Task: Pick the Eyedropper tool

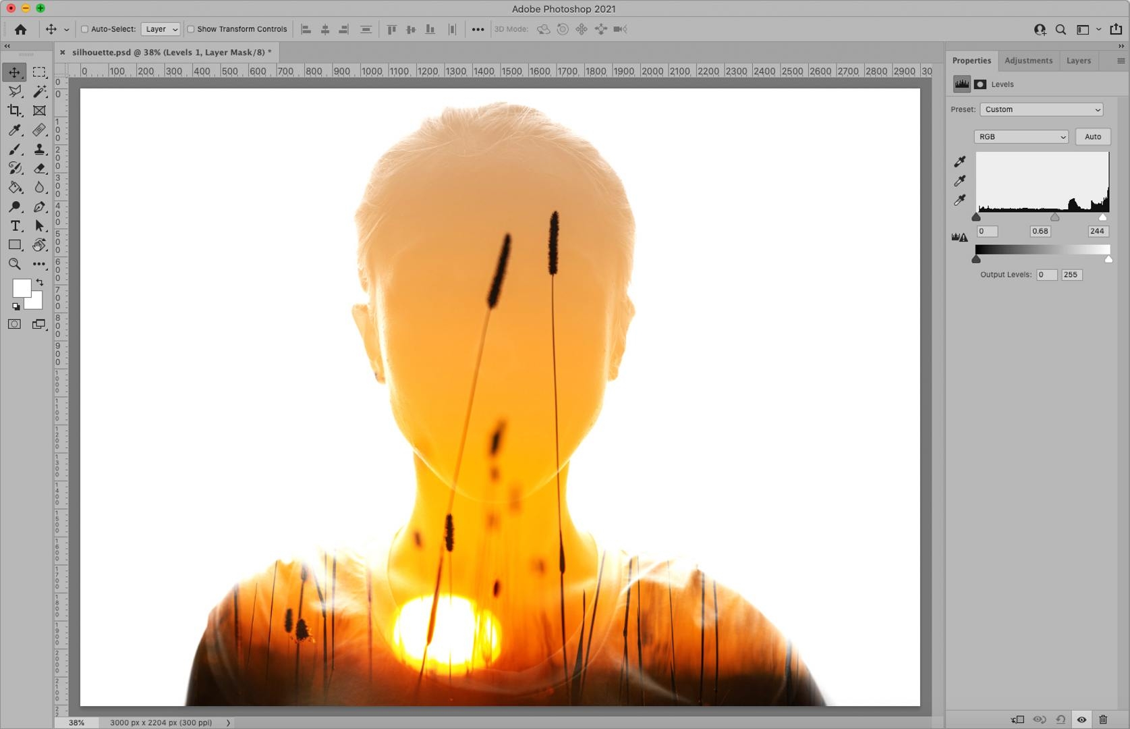Action: coord(14,129)
